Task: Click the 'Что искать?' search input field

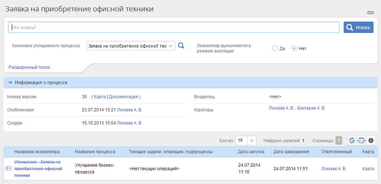Action: (x=174, y=27)
